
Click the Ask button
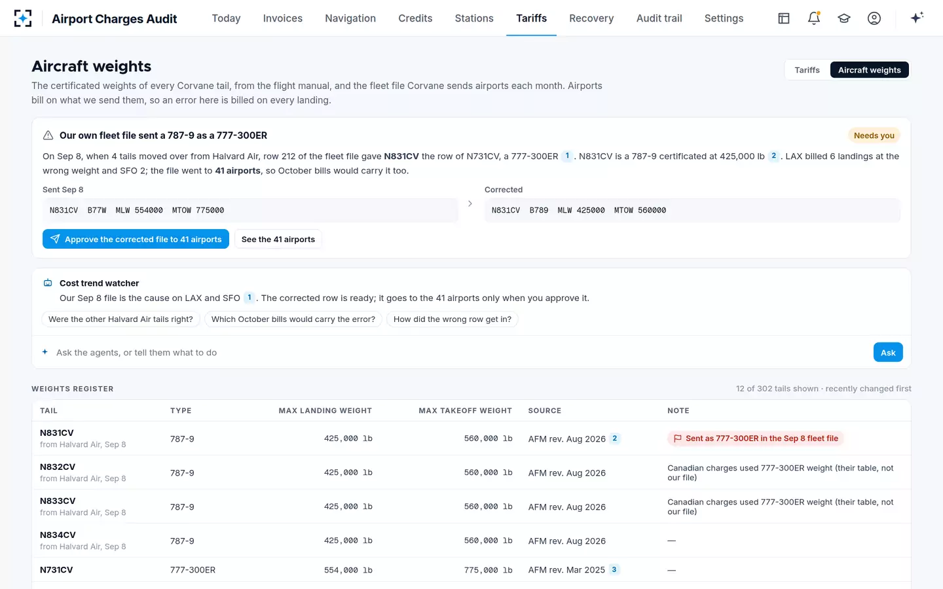[x=888, y=352]
